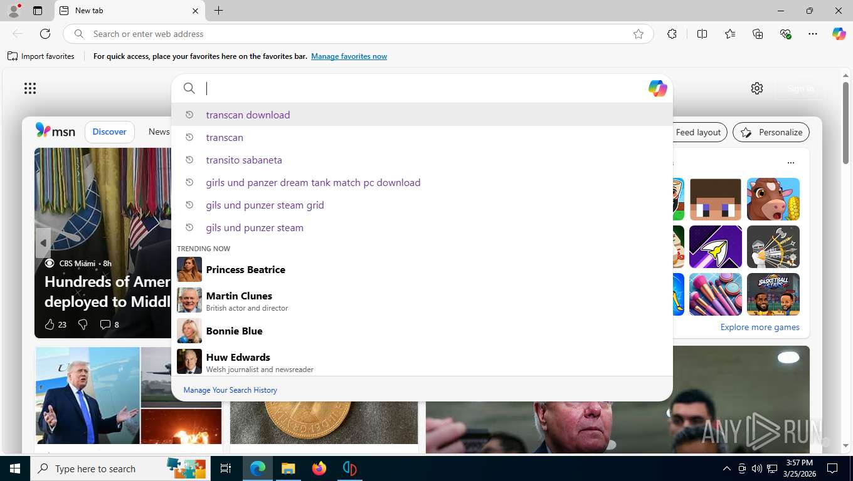
Task: Open a new tab with plus icon
Action: pyautogui.click(x=218, y=11)
